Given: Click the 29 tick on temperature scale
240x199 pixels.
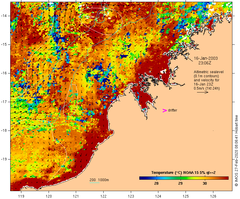Looking at the screenshot, I should click(181, 183).
